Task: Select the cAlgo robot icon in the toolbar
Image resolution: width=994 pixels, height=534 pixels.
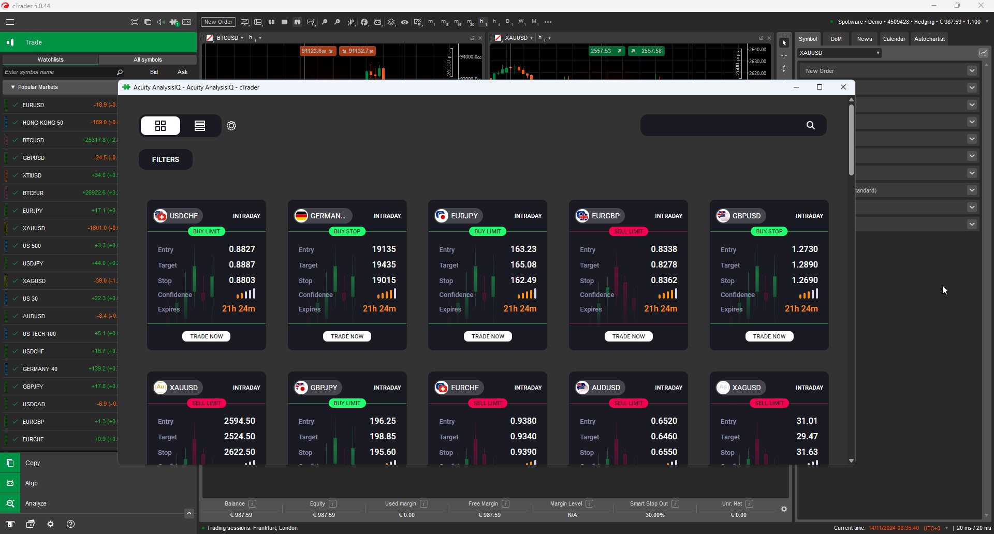Action: click(x=378, y=22)
